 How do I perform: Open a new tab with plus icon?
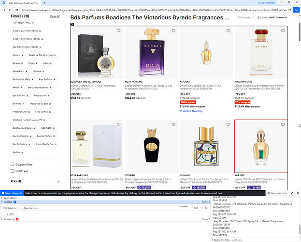pos(44,3)
